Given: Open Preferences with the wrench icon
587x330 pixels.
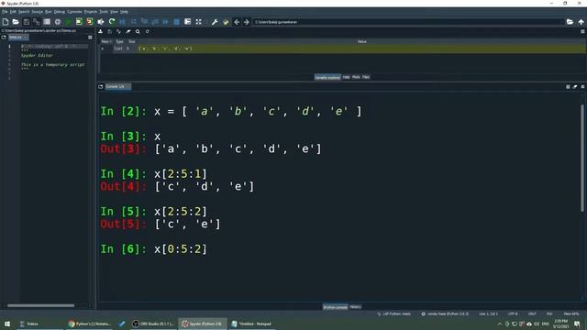Looking at the screenshot, I should coord(215,22).
